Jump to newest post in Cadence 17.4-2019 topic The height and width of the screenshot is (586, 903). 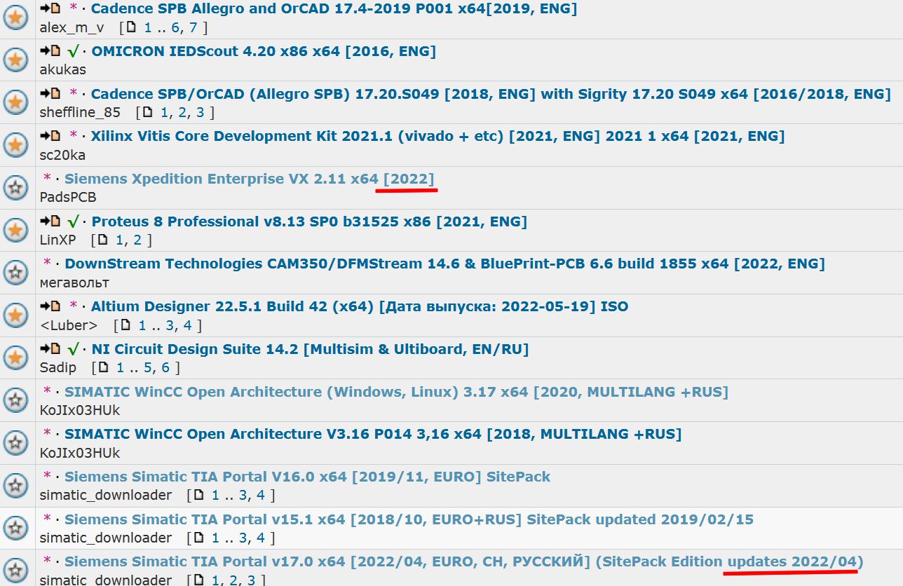[x=50, y=9]
